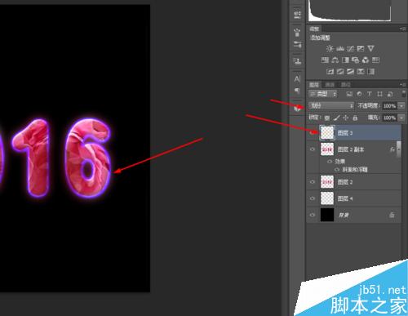Screen dimensions: 408x316
Task: Open the Layers panel menu
Action: coord(402,85)
